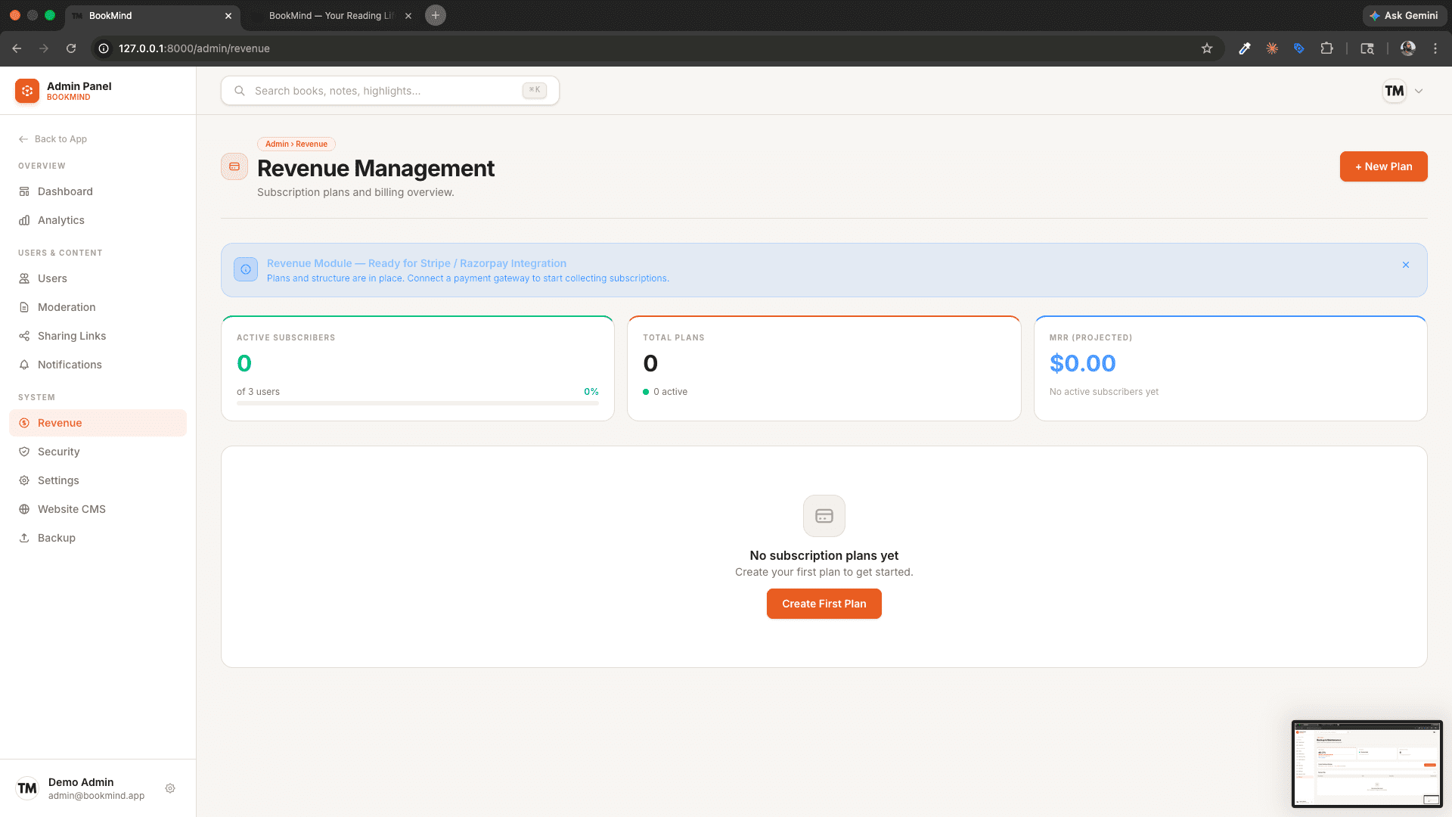Click the Revenue Management credit card icon

(234, 166)
